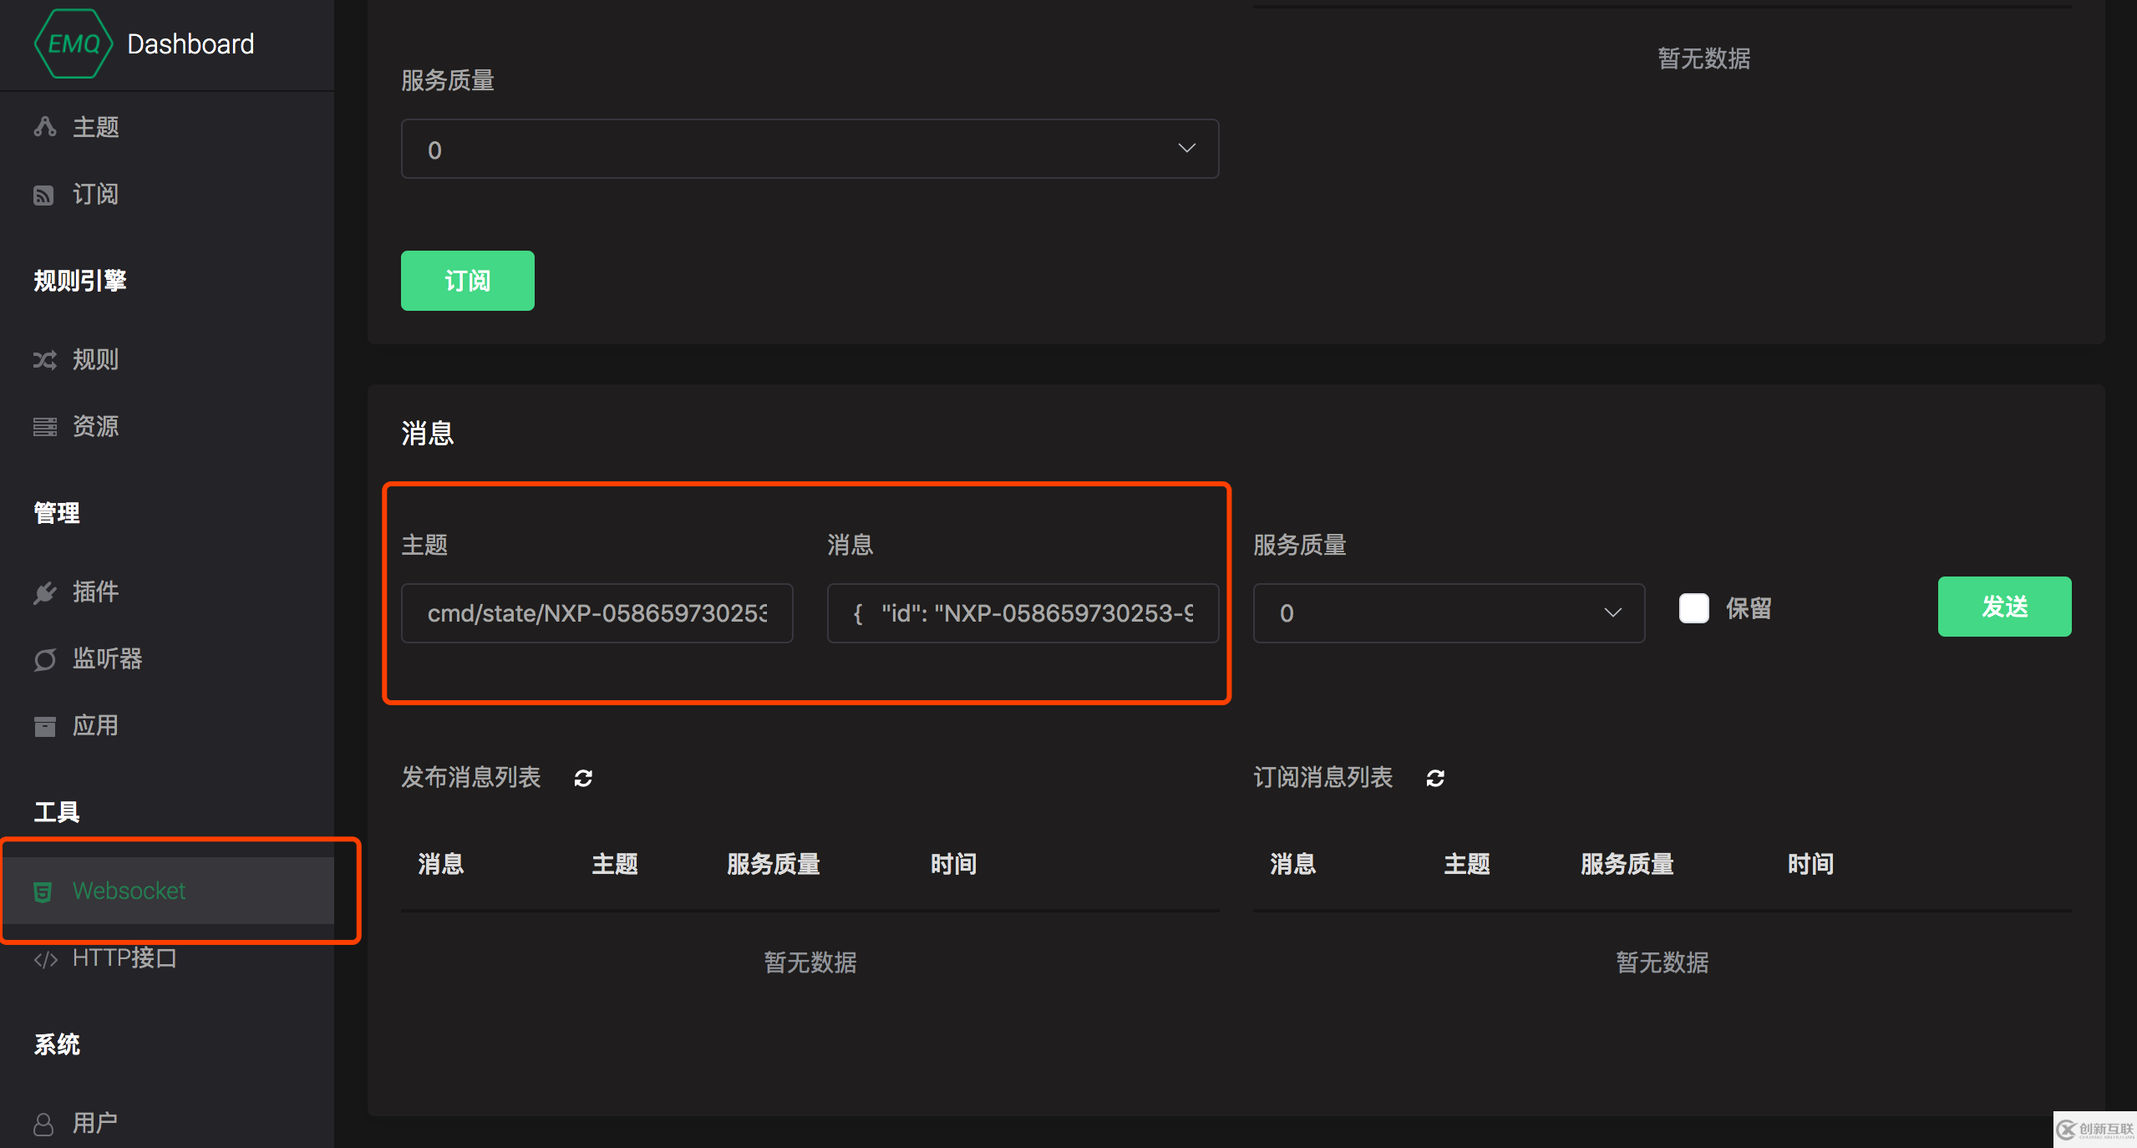Click the EMQ Dashboard logo
Viewport: 2137px width, 1148px height.
click(144, 43)
